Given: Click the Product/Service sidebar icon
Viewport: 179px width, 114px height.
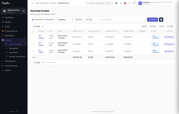Looking at the screenshot, I should click(x=3, y=31).
